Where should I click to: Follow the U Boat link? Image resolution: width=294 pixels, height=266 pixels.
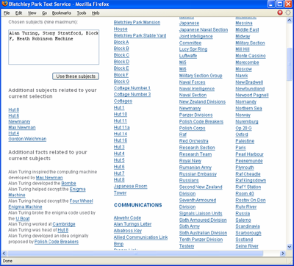(x=23, y=218)
